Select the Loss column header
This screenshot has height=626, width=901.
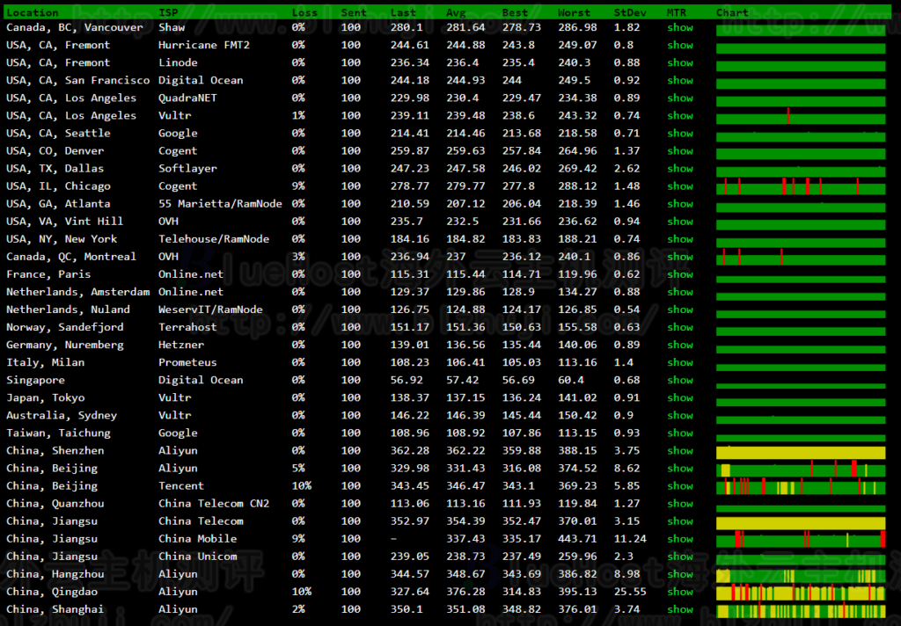click(x=304, y=12)
